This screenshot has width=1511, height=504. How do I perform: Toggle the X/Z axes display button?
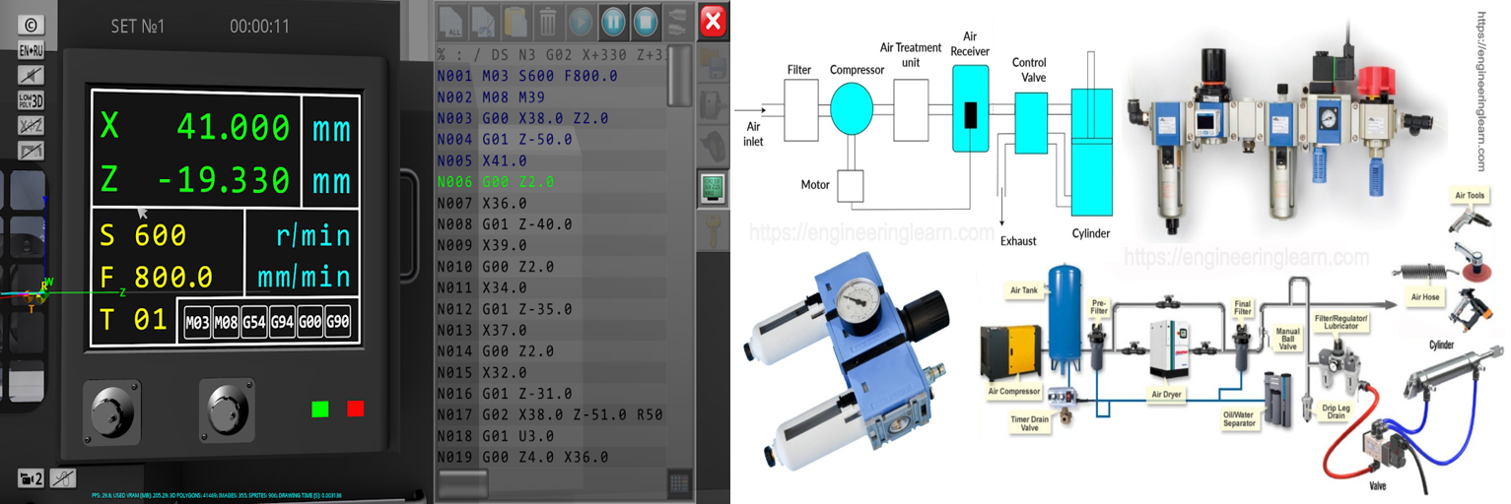[x=32, y=126]
